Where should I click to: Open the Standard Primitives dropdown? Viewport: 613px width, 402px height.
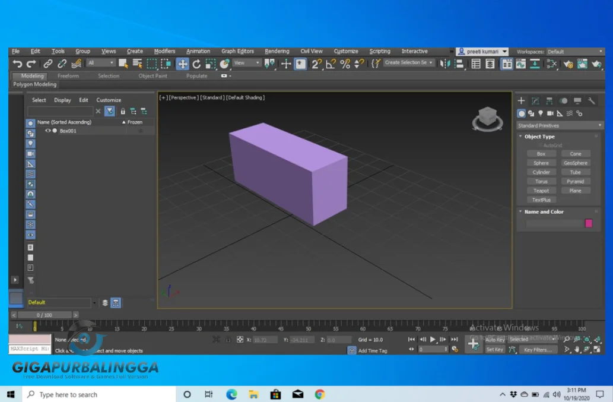click(560, 125)
